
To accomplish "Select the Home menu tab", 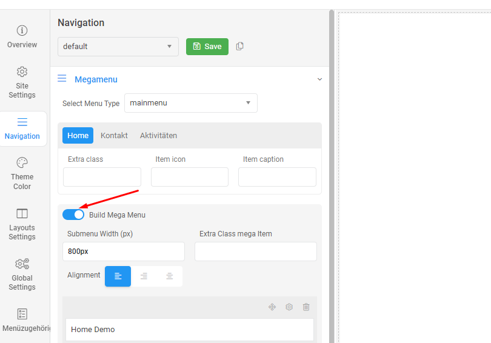I will [78, 136].
